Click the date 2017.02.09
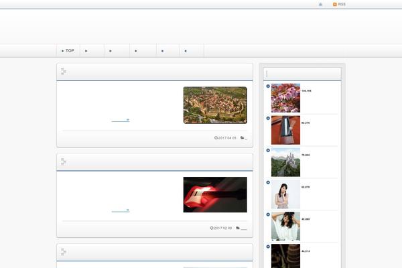The width and height of the screenshot is (402, 268). click(x=223, y=228)
